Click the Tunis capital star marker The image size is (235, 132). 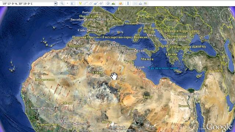135,51
